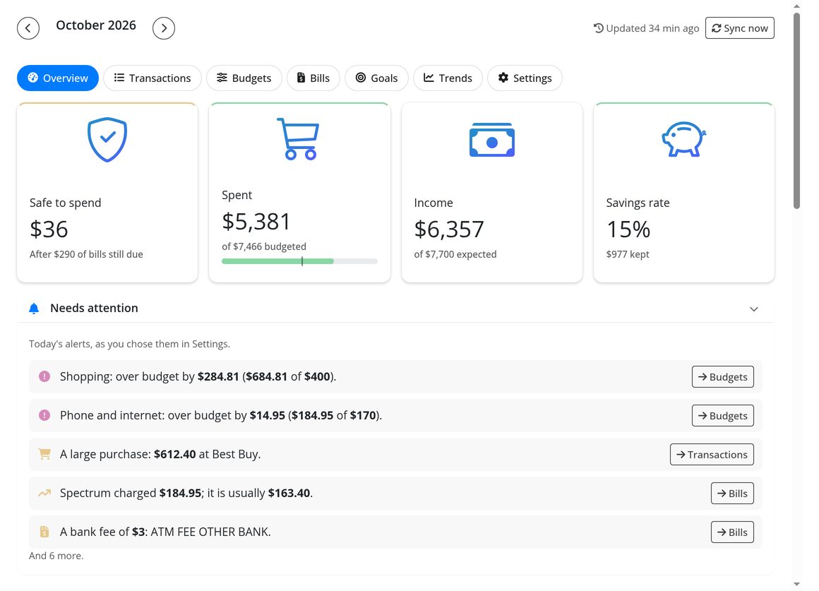819x591 pixels.
Task: Click the ATM FEE OTHER BANK alert text
Action: point(165,532)
